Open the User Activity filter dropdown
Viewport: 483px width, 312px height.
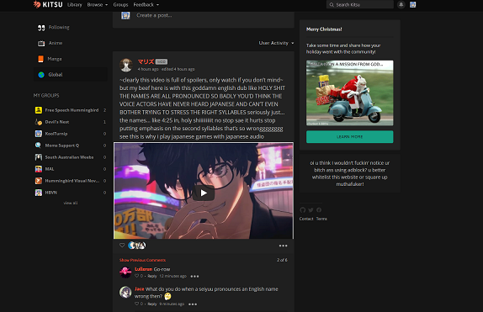[276, 43]
